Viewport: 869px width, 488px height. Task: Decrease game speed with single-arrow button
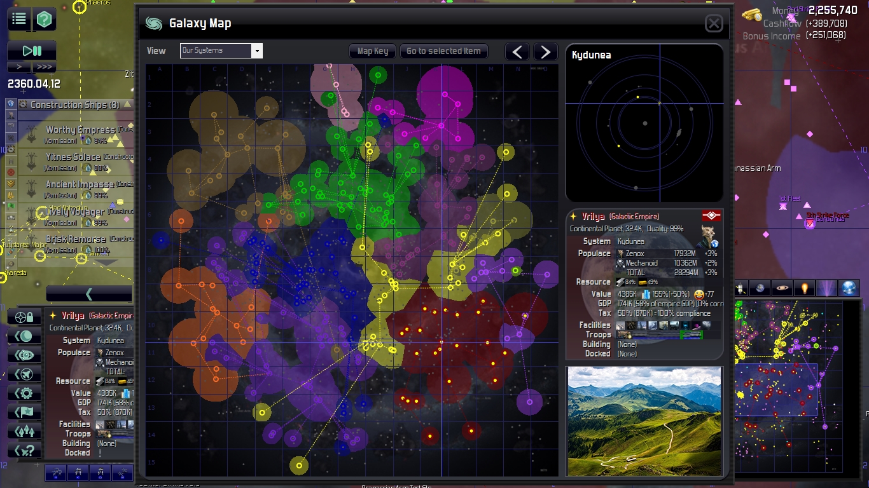tap(19, 67)
